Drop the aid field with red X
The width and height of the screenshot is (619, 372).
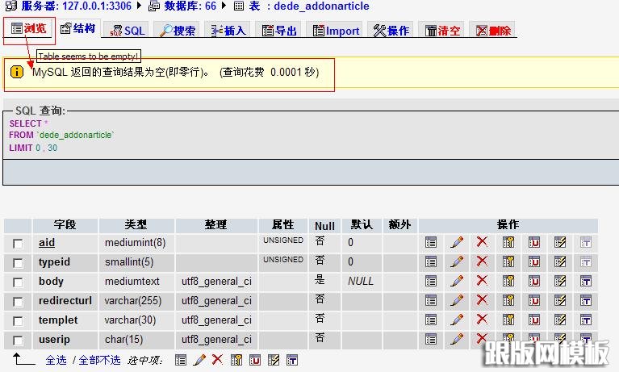click(x=482, y=241)
